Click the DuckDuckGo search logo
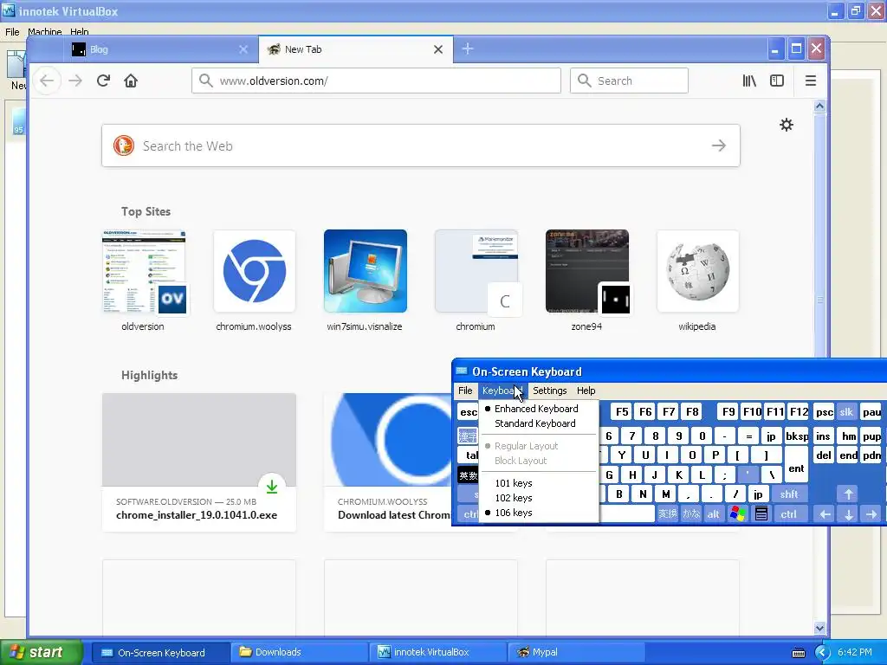This screenshot has width=887, height=665. pos(123,145)
